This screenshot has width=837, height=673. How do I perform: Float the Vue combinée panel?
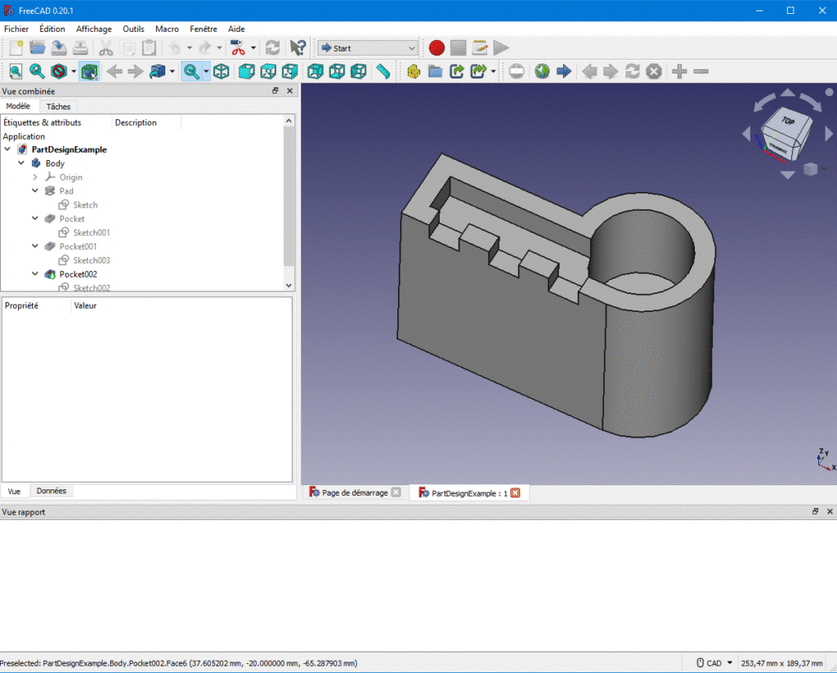[275, 91]
